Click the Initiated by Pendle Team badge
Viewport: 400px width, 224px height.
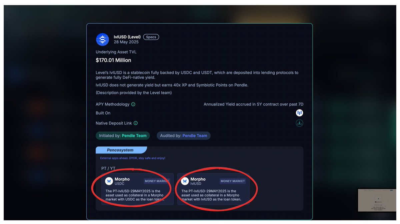[x=123, y=136]
